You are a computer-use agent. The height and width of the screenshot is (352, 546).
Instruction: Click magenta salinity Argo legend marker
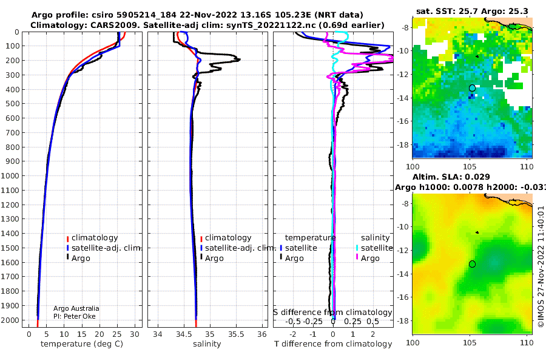click(x=357, y=257)
